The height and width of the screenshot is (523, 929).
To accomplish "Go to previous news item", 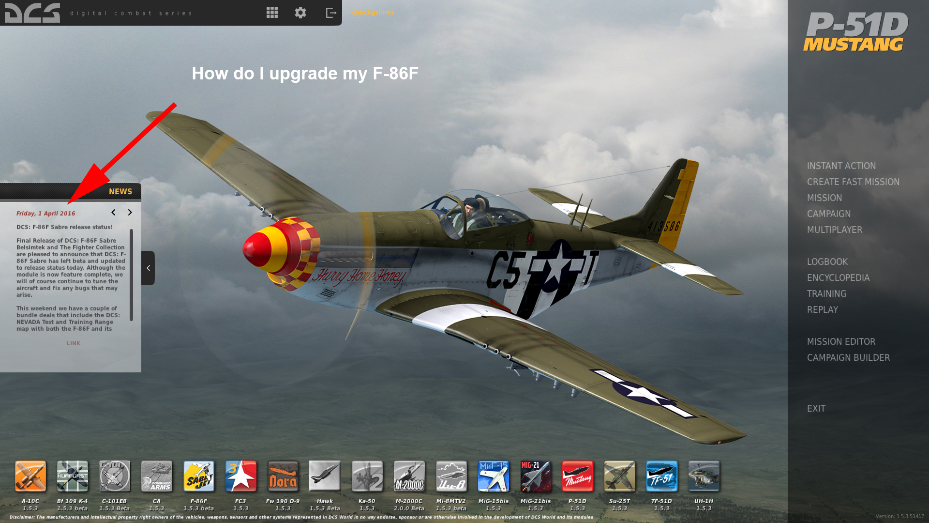I will (113, 213).
